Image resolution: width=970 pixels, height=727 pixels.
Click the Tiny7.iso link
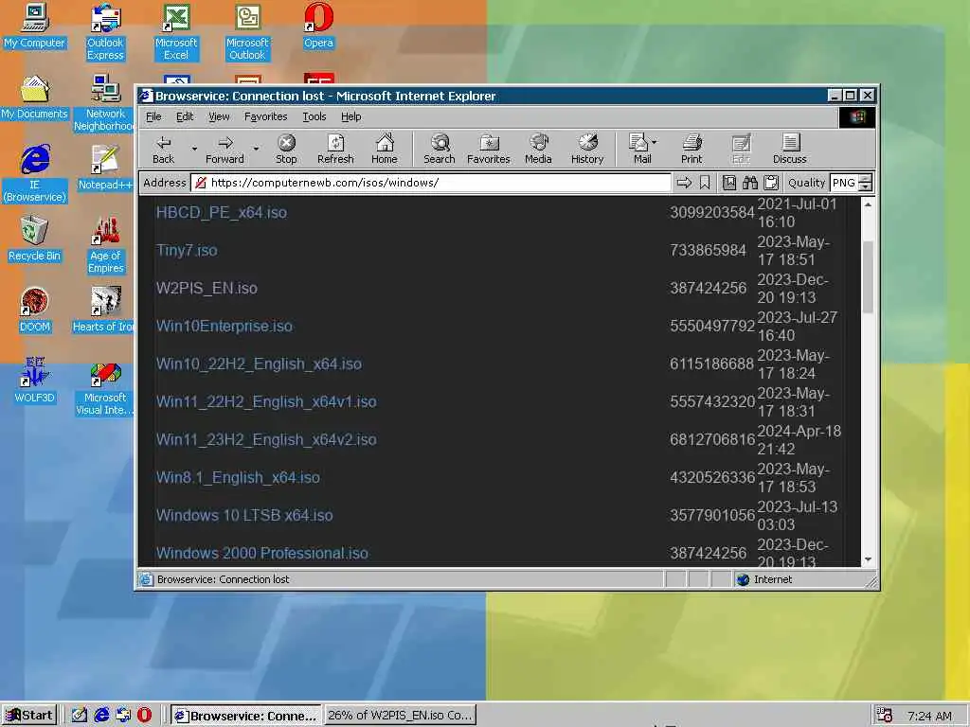pos(187,250)
